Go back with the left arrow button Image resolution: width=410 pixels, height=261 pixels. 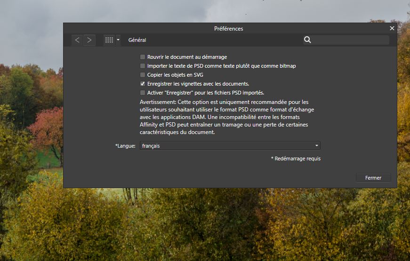pyautogui.click(x=77, y=40)
